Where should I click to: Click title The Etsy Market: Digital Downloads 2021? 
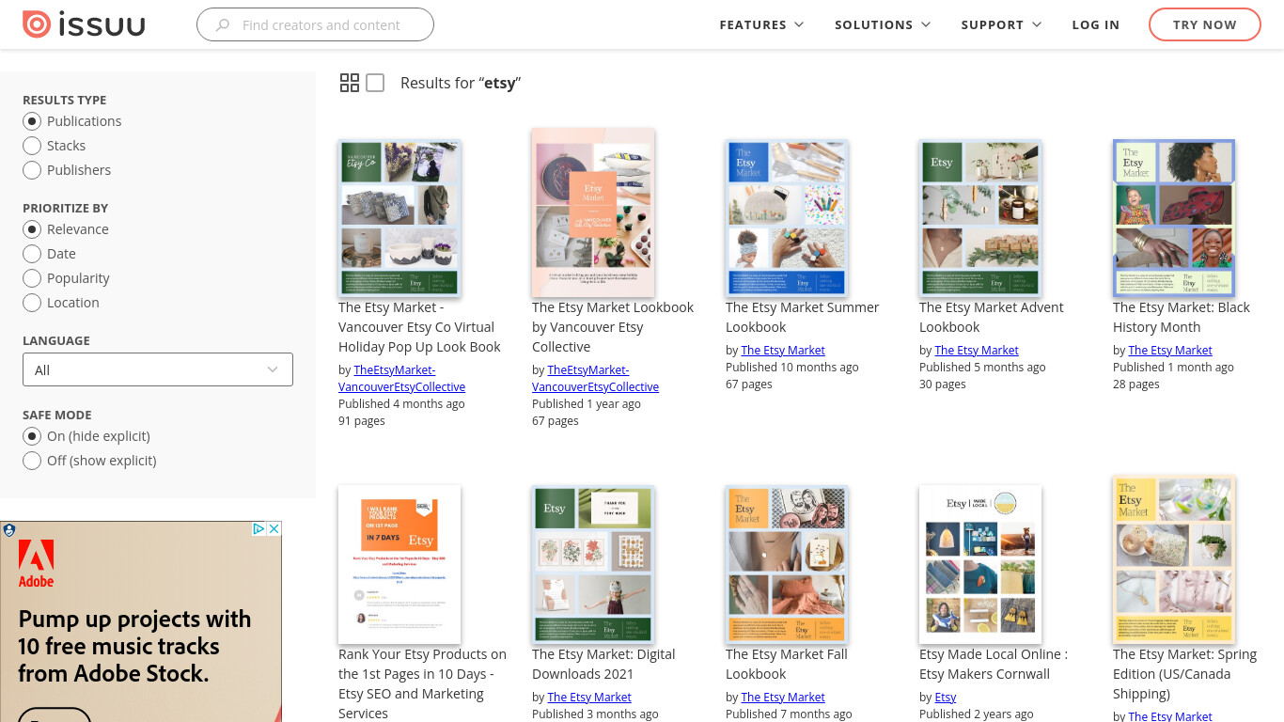click(x=603, y=665)
